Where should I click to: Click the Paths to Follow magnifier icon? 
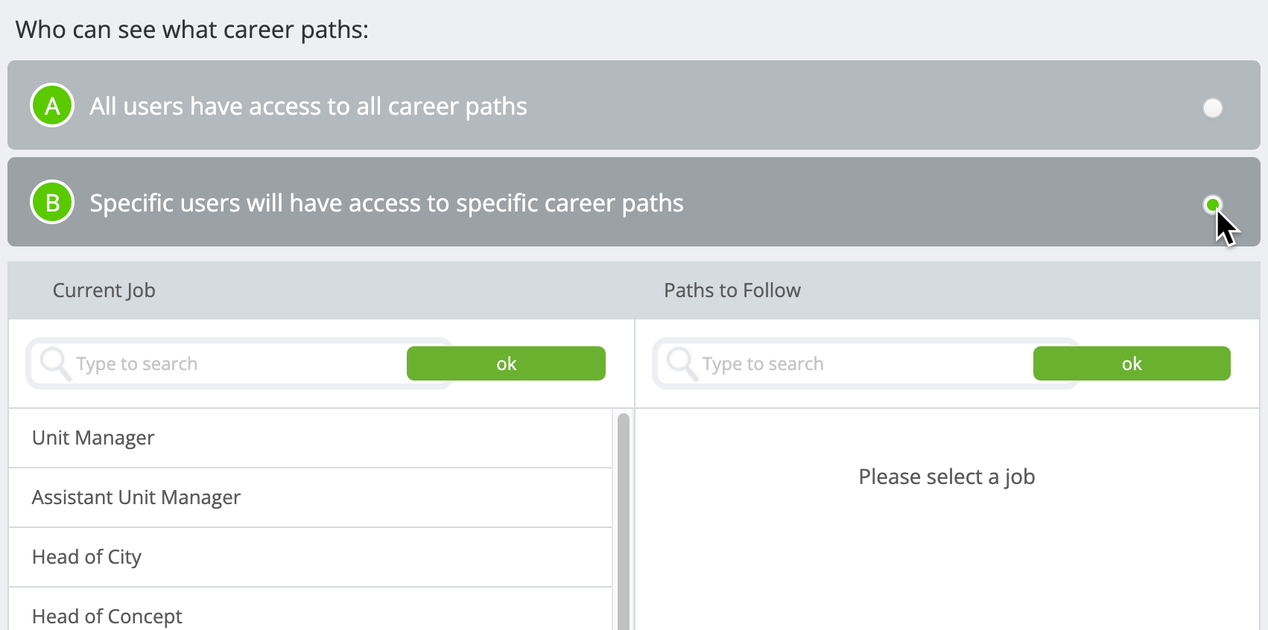click(682, 363)
